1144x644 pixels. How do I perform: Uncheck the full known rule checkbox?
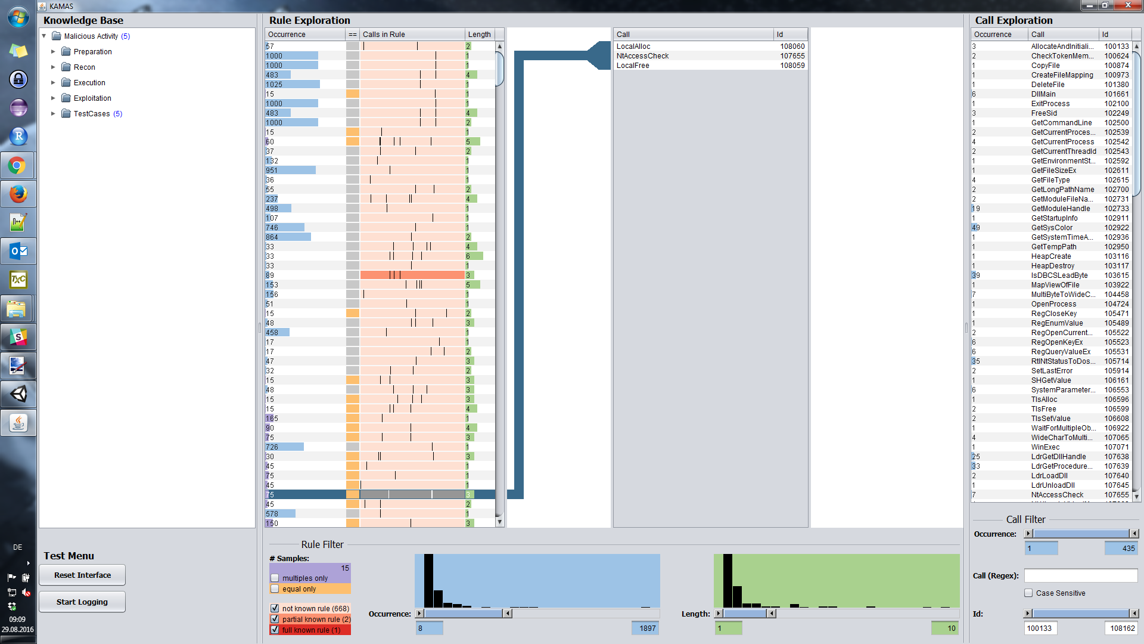pyautogui.click(x=275, y=630)
